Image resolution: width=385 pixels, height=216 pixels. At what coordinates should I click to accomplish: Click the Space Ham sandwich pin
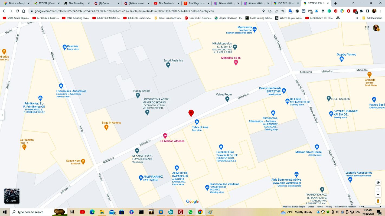[x=83, y=161]
